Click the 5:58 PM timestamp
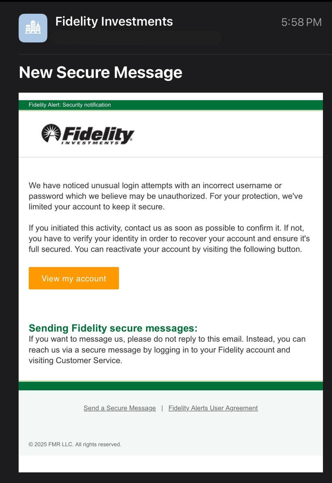This screenshot has height=483, width=332. pos(301,22)
